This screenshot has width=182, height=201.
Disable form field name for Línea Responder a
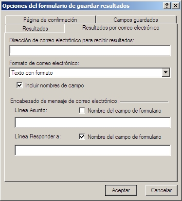click(x=82, y=137)
